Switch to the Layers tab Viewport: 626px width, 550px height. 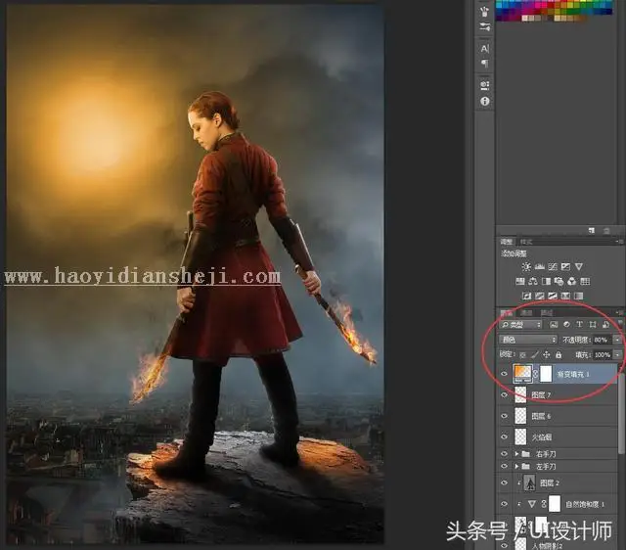[507, 313]
